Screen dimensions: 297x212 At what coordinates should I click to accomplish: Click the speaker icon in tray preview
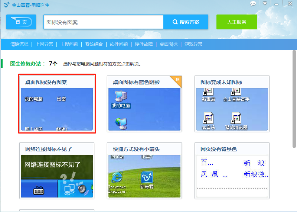pyautogui.click(x=82, y=189)
